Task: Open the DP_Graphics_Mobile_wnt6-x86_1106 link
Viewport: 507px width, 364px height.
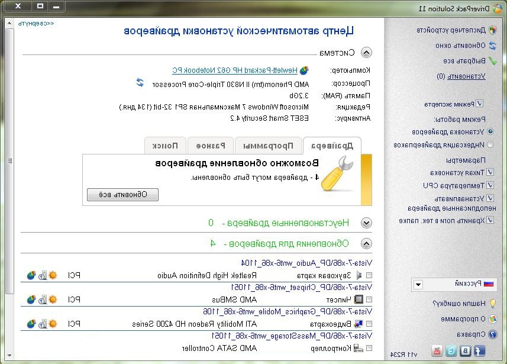Action: point(288,311)
